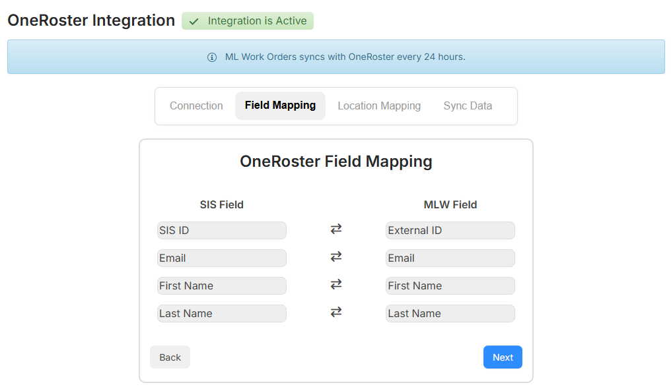Click the First Name field under MLW Field
This screenshot has width=671, height=387.
[x=450, y=285]
